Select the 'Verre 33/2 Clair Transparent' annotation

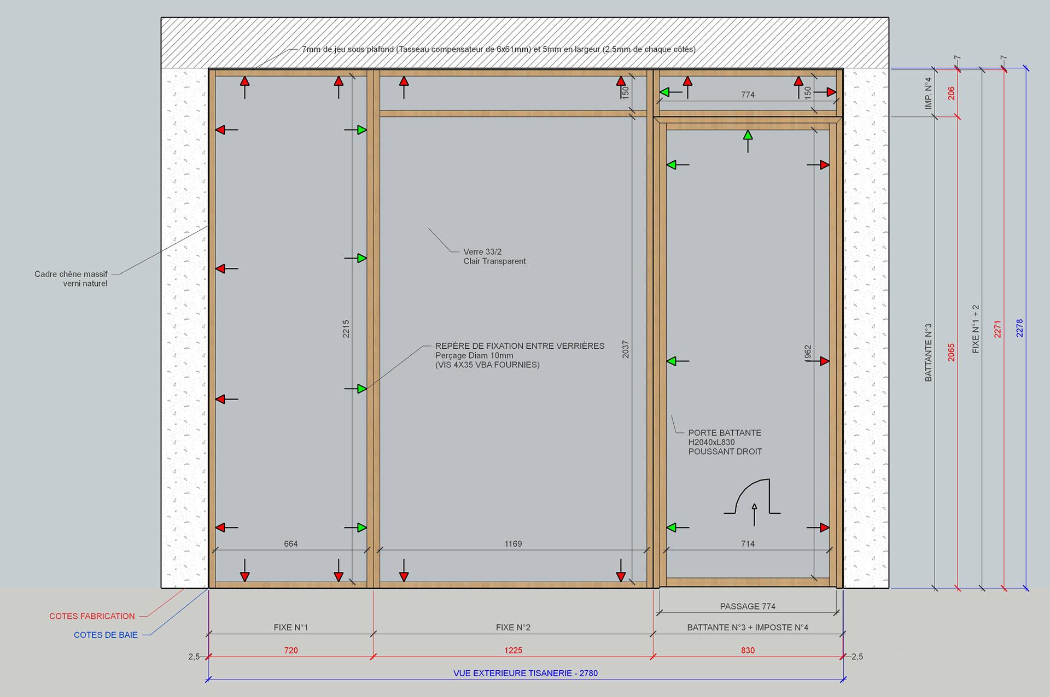(494, 256)
